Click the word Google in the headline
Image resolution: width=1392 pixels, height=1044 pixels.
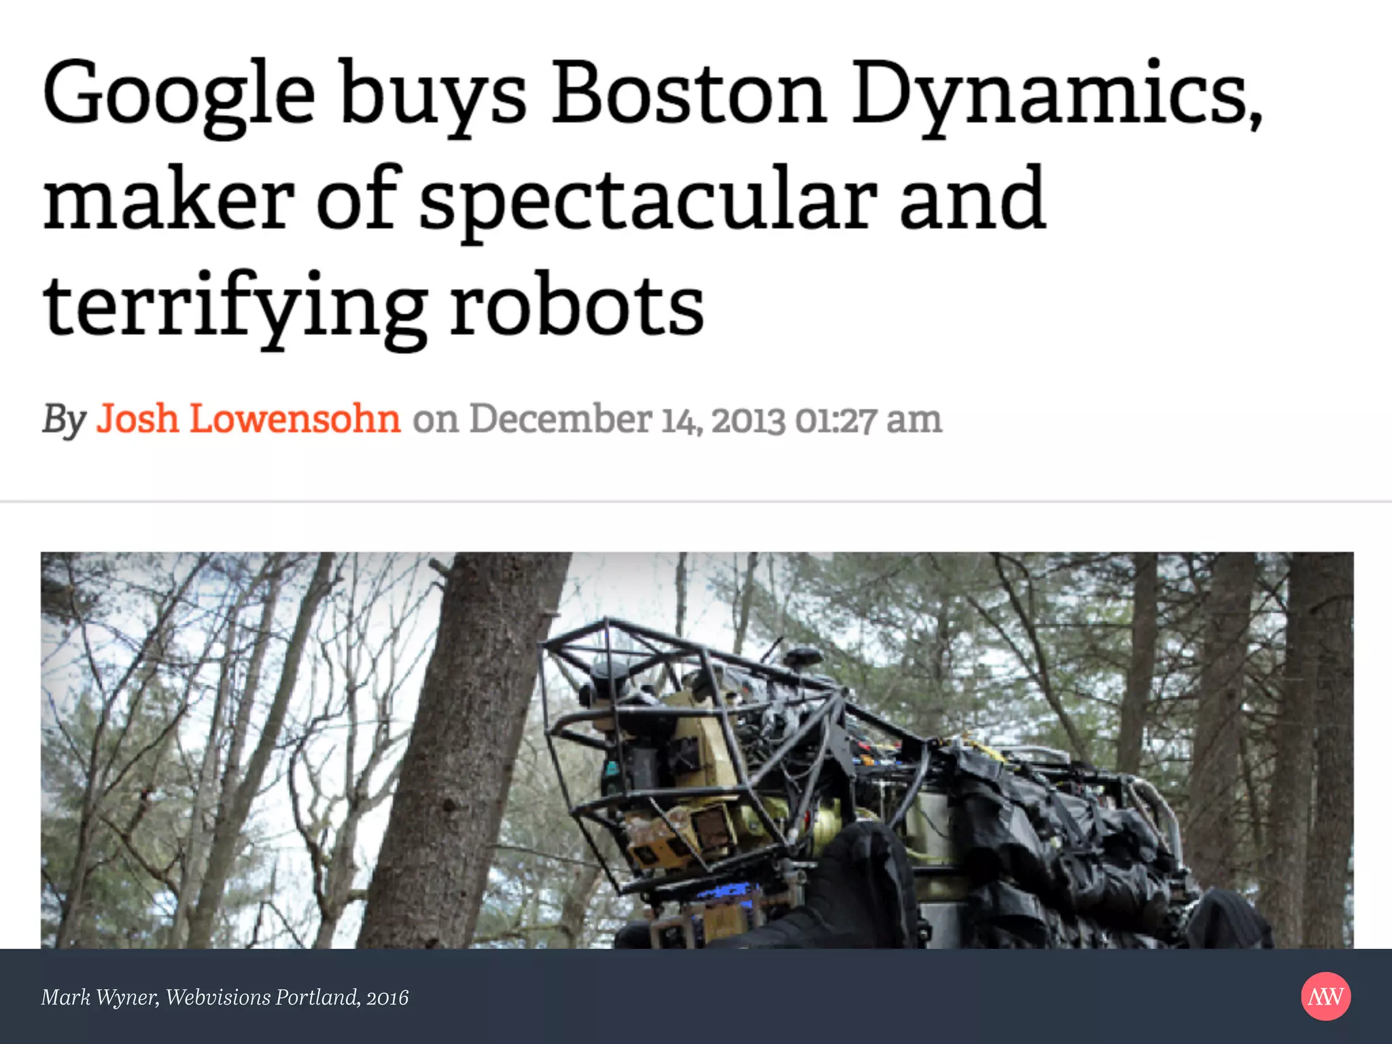[179, 96]
